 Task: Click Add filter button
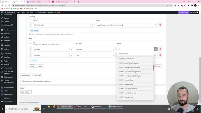coord(37,75)
